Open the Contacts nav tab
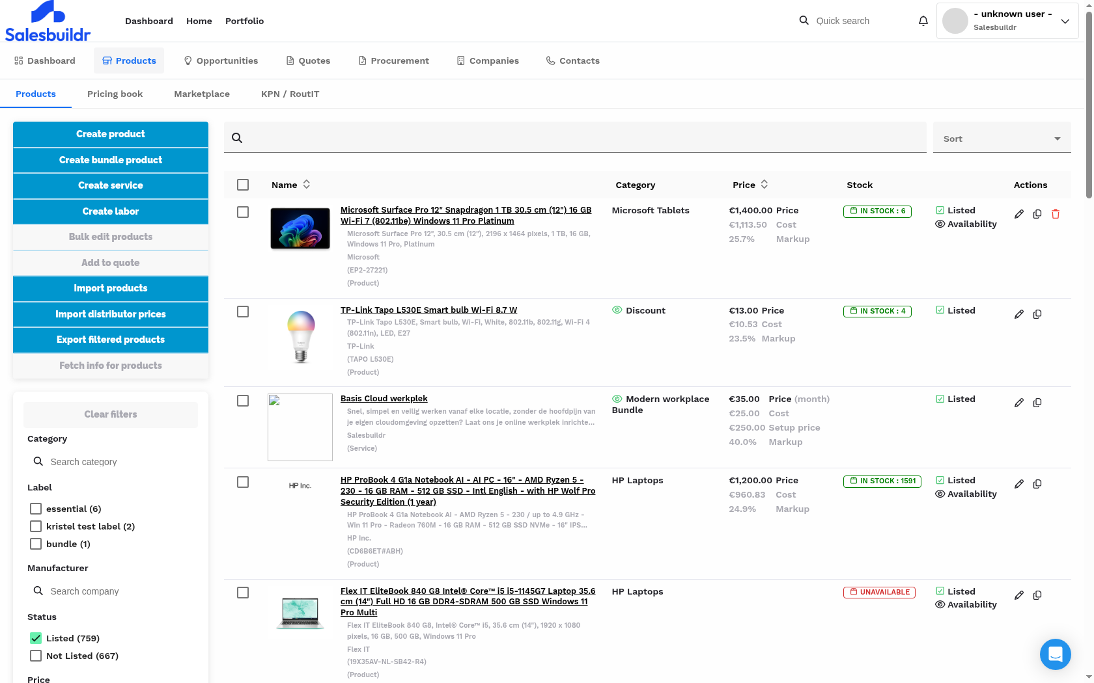This screenshot has width=1094, height=683. [x=572, y=60]
